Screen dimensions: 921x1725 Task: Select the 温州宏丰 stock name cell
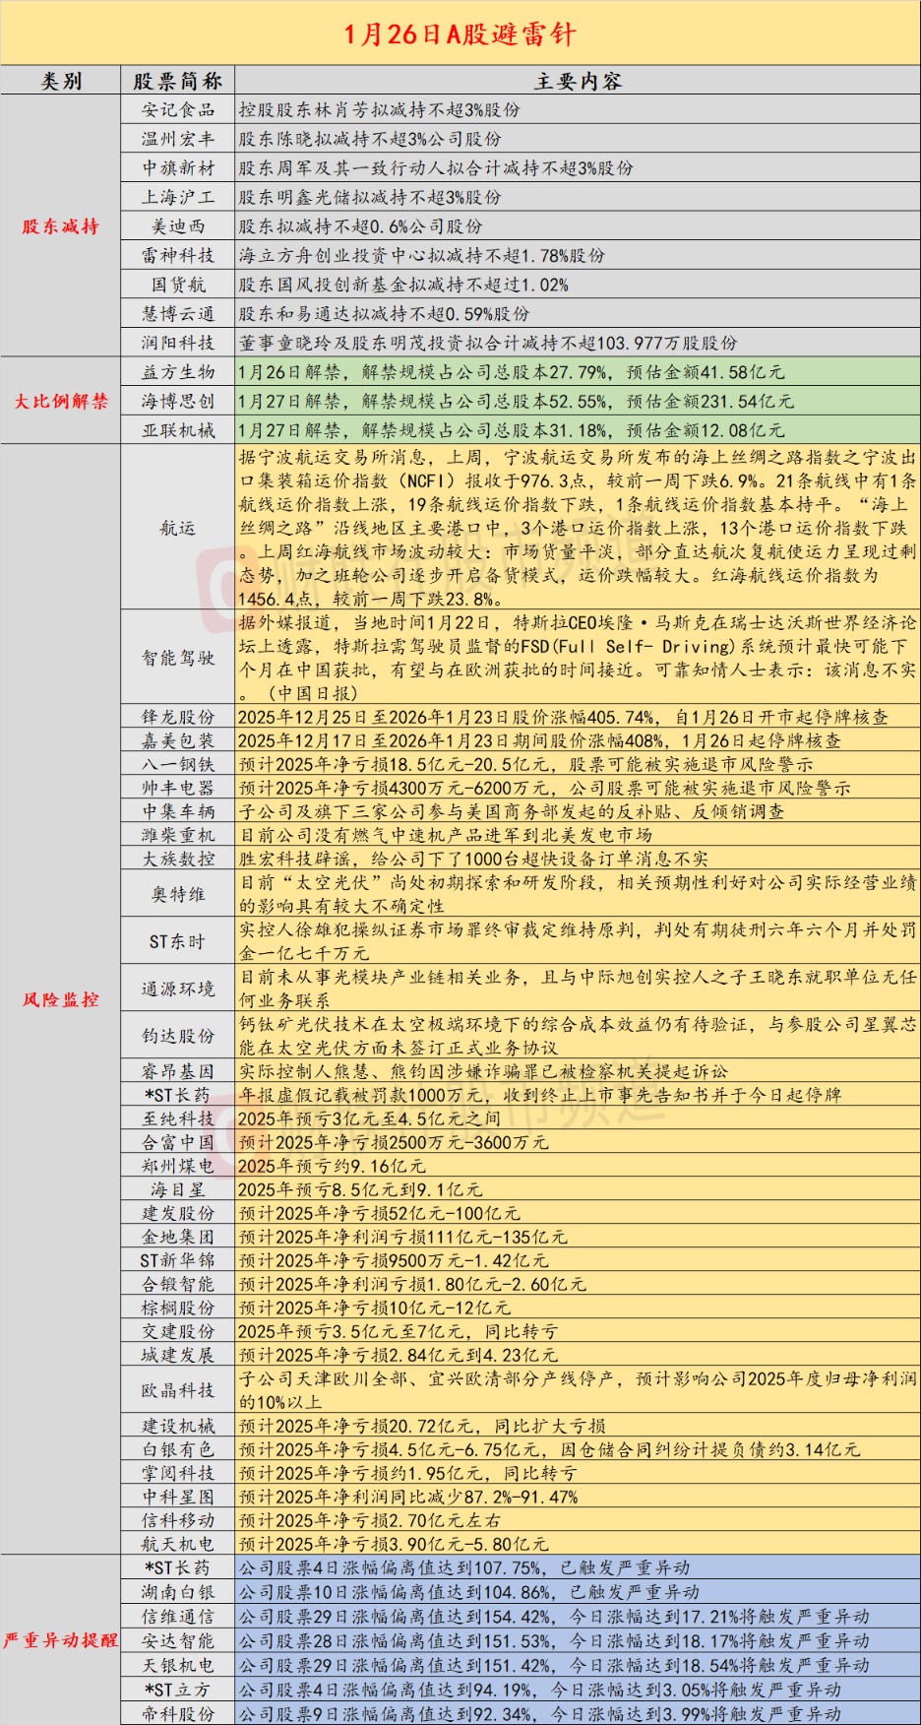(177, 139)
